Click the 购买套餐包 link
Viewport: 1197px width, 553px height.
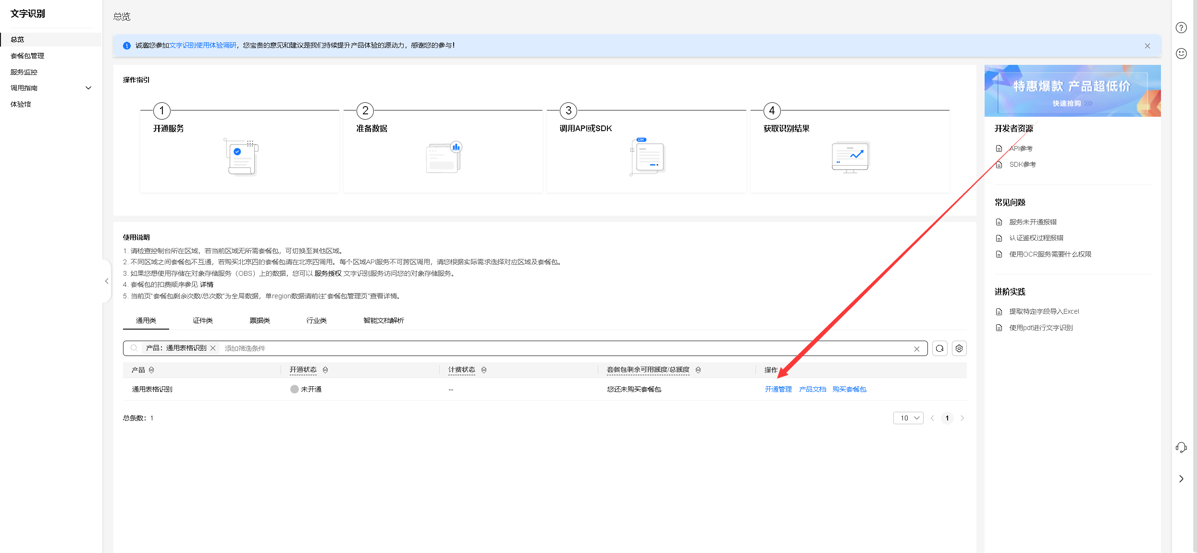849,389
